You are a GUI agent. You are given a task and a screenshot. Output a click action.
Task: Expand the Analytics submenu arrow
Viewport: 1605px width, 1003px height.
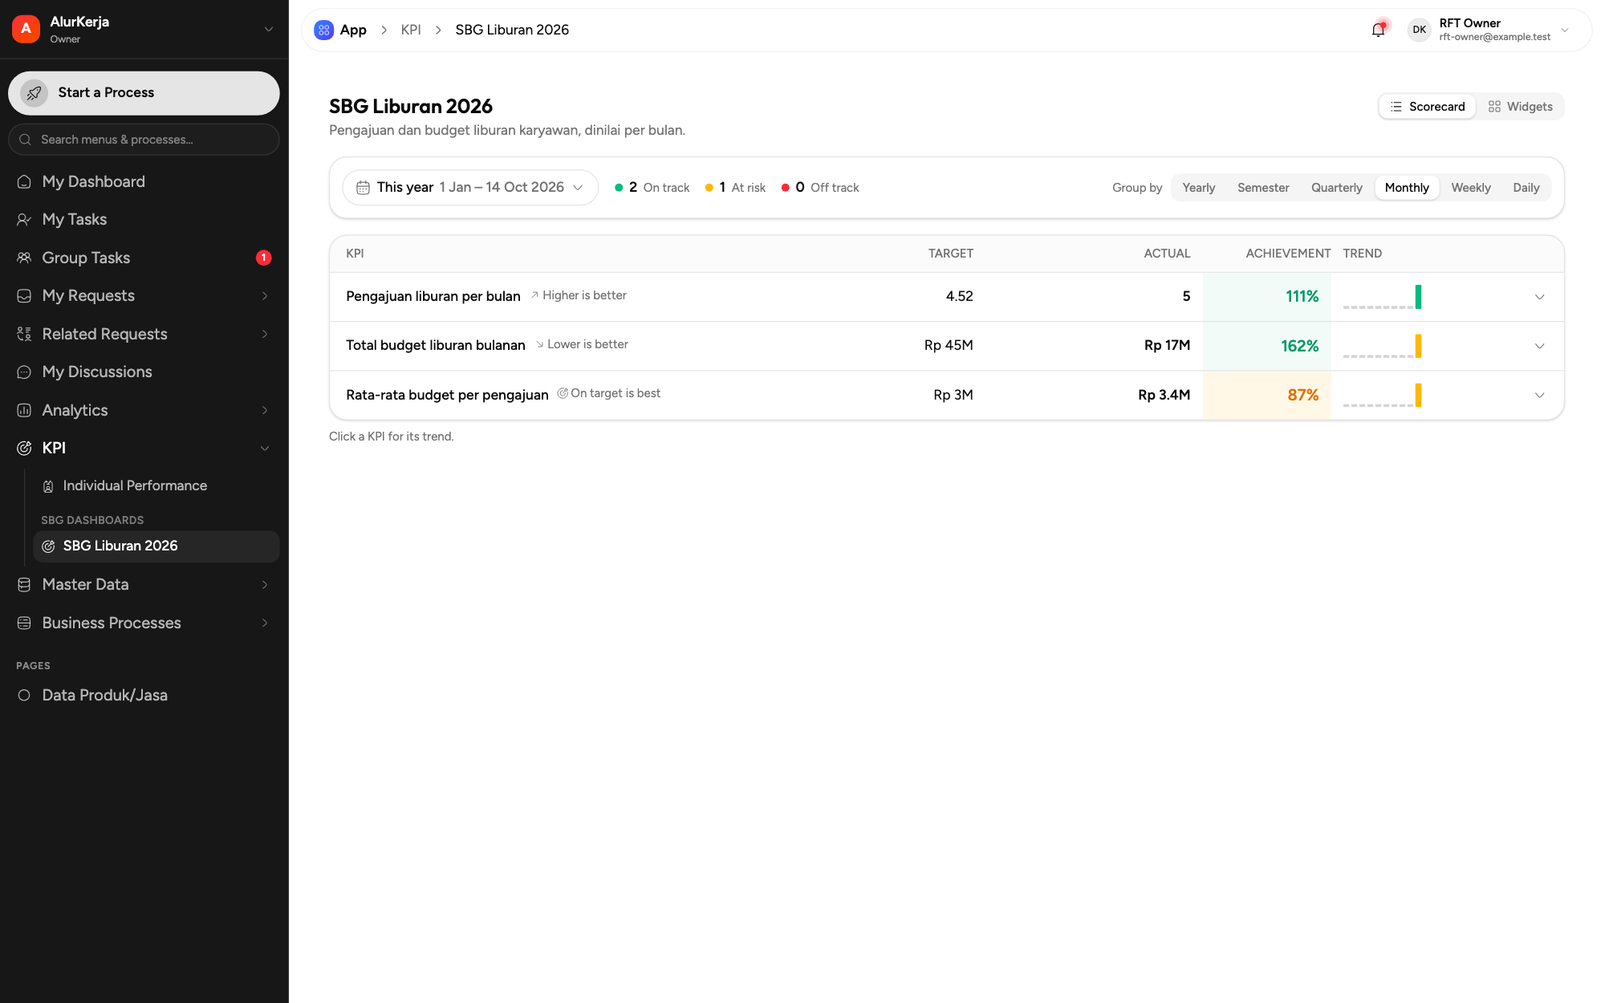coord(264,411)
